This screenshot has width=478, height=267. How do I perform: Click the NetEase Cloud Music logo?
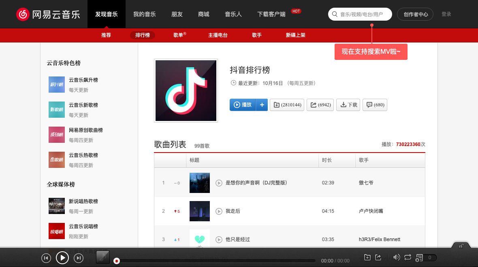[48, 14]
